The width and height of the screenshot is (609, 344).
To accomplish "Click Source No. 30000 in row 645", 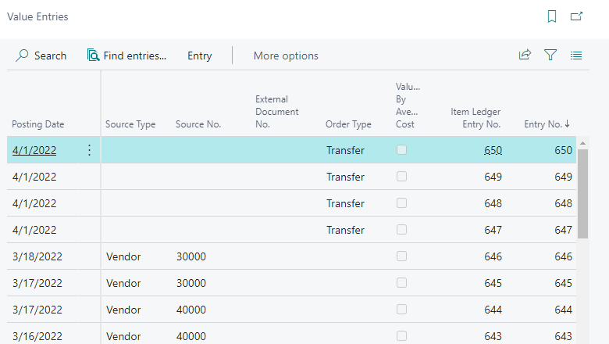I will click(191, 283).
